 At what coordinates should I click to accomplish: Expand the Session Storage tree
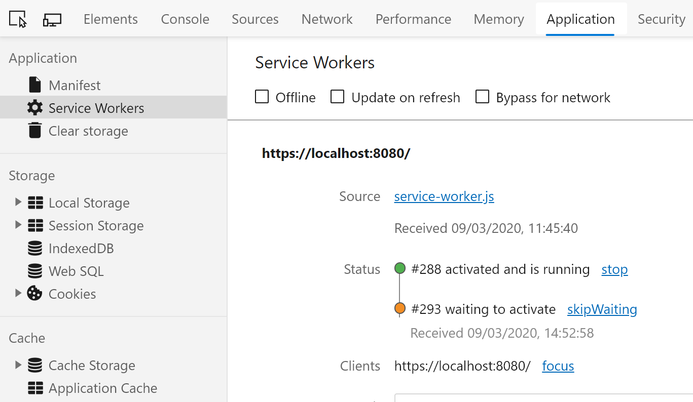18,225
